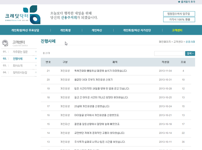Go to 메인페이지 breadcrumb link
202x150 pixels.
[165, 42]
